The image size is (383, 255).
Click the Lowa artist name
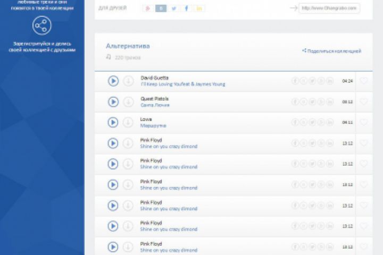point(146,120)
